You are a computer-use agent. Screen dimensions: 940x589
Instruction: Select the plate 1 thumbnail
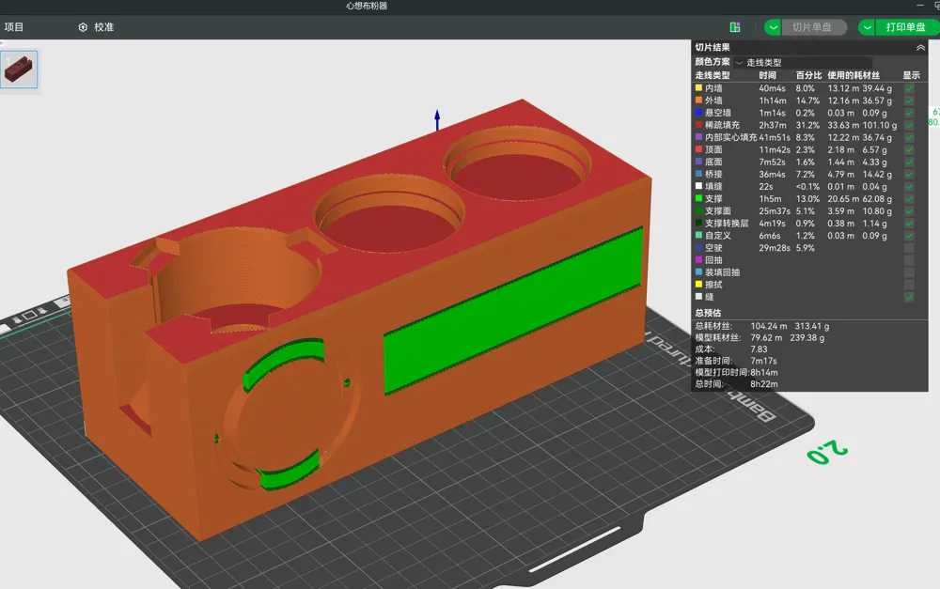[x=20, y=70]
